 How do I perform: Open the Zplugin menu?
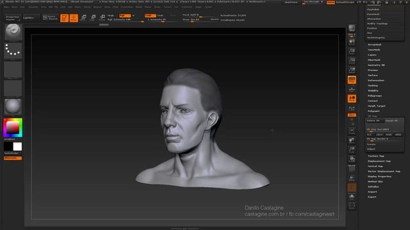[x=199, y=7]
